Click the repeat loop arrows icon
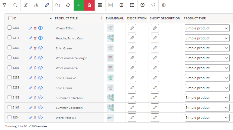The image size is (233, 130). pos(153,5)
